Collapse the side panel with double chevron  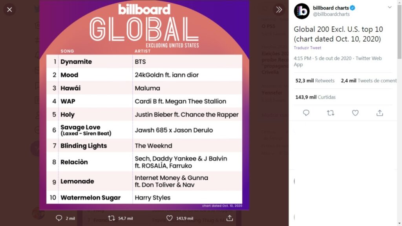(279, 10)
